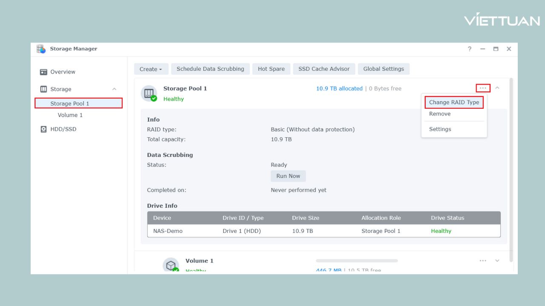Open the ellipsis options menu for Volume 1

coord(483,261)
